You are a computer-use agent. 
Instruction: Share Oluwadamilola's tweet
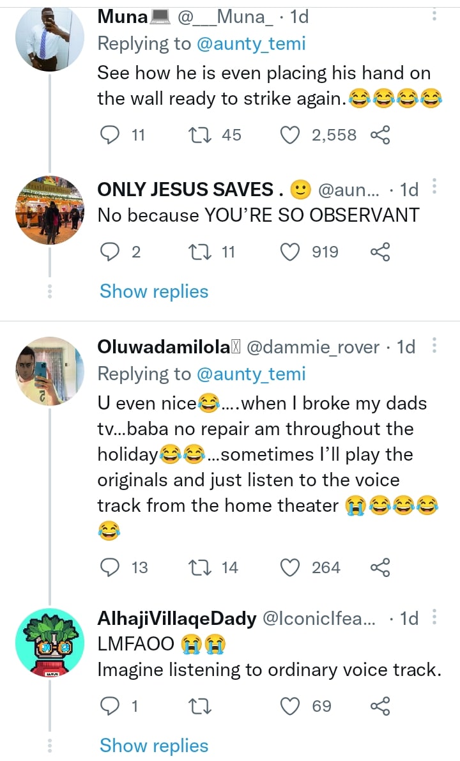[x=380, y=567]
